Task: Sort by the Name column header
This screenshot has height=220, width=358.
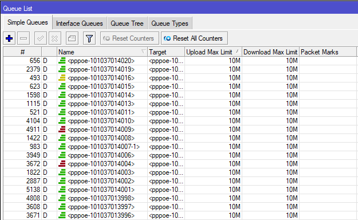Action: (x=102, y=52)
